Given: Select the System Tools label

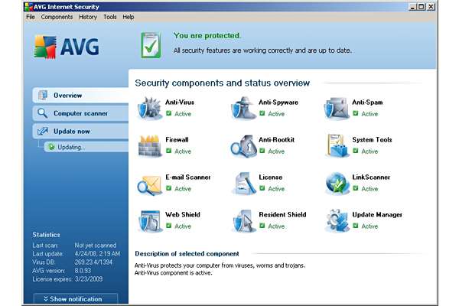Looking at the screenshot, I should point(372,140).
